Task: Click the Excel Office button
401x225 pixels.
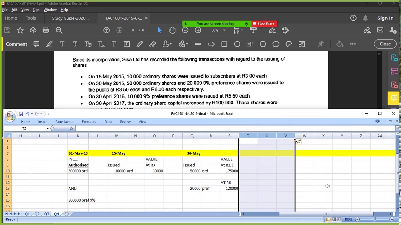Action: coord(10,117)
